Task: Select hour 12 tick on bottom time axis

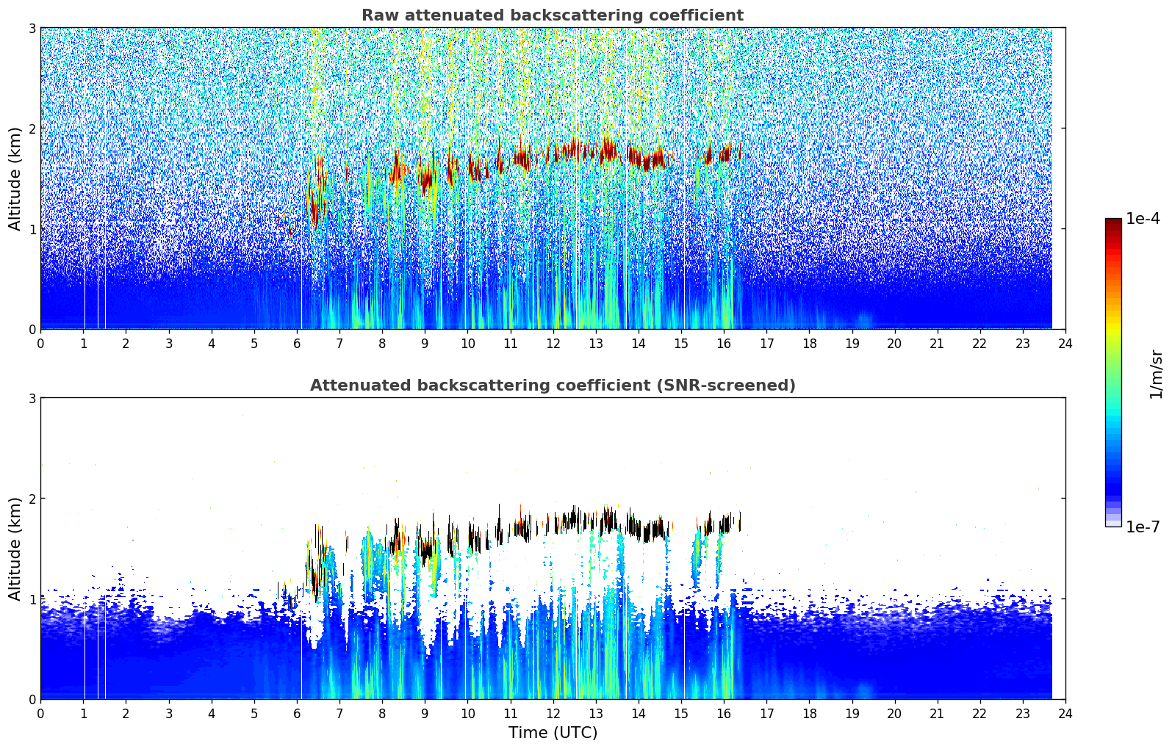Action: coord(553,714)
